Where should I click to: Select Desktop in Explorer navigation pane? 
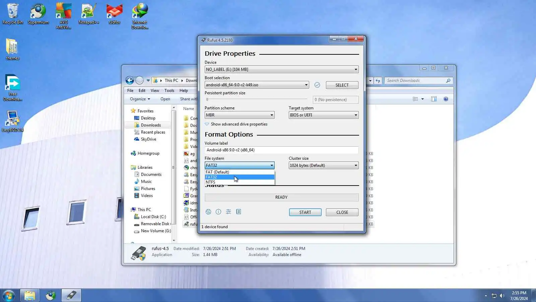148,118
